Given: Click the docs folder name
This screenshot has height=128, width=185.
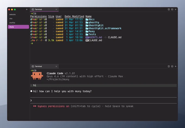Looking at the screenshot, I should (x=91, y=20).
